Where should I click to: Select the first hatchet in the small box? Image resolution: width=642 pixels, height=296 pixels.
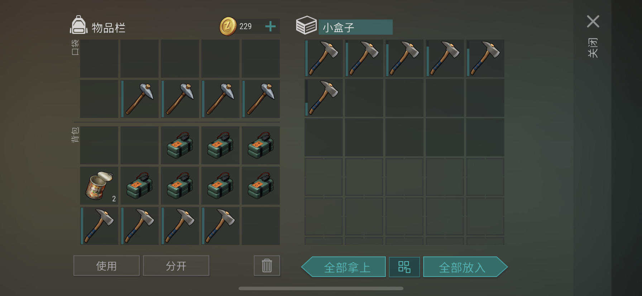324,58
